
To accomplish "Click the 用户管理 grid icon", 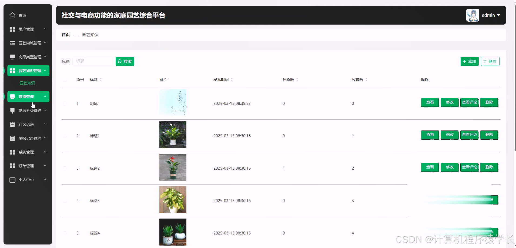I will (x=12, y=29).
